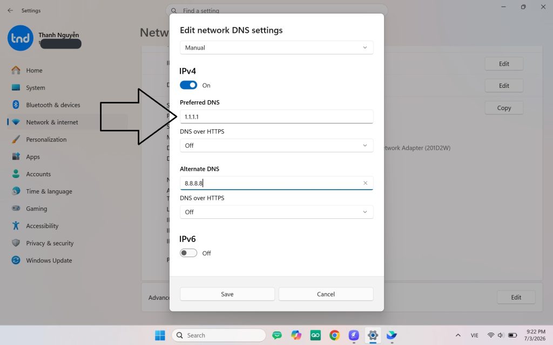The width and height of the screenshot is (553, 345).
Task: Open the purple feather app in taskbar
Action: pos(354,335)
